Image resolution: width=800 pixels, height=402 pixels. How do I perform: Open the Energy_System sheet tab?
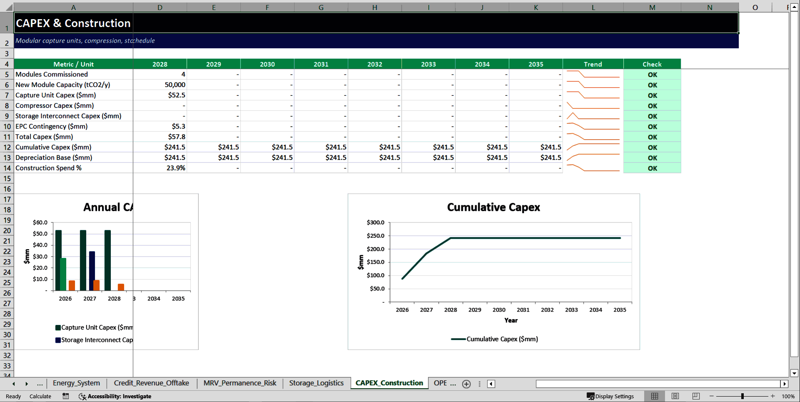pyautogui.click(x=76, y=383)
